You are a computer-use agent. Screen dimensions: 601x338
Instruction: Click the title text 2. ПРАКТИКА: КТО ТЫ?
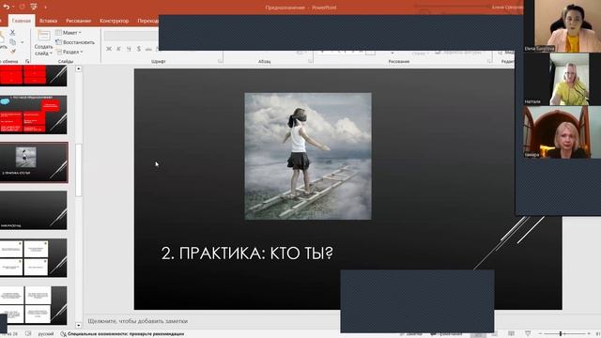click(247, 253)
